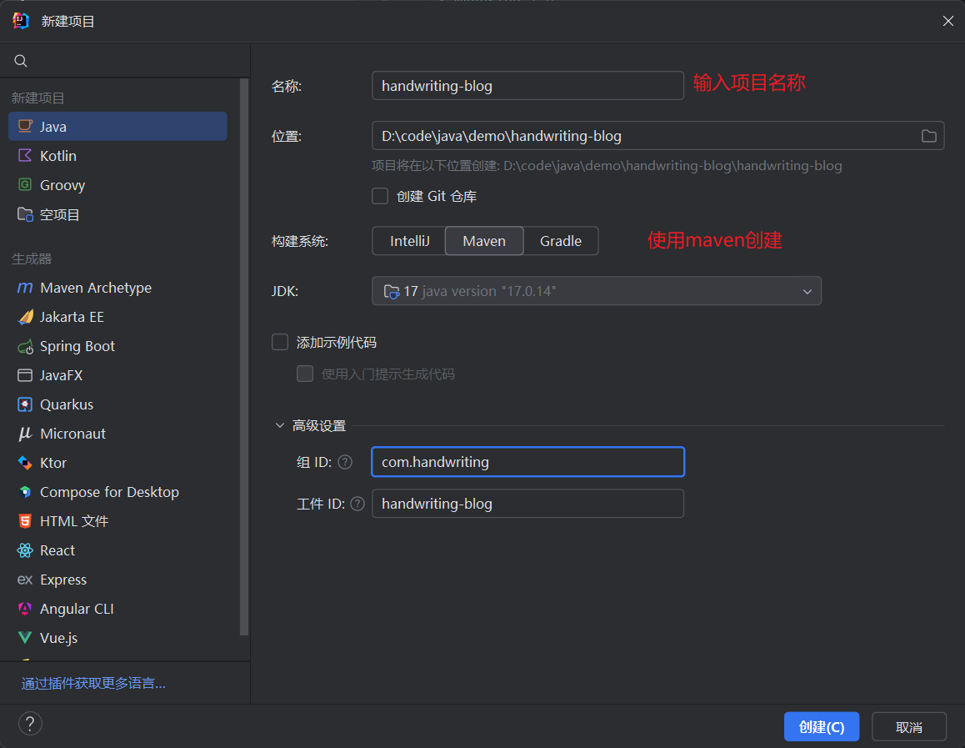Enable the 创建 Git 仓库 checkbox
This screenshot has height=748, width=965.
pyautogui.click(x=380, y=196)
